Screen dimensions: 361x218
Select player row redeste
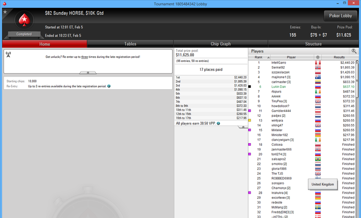point(302,203)
